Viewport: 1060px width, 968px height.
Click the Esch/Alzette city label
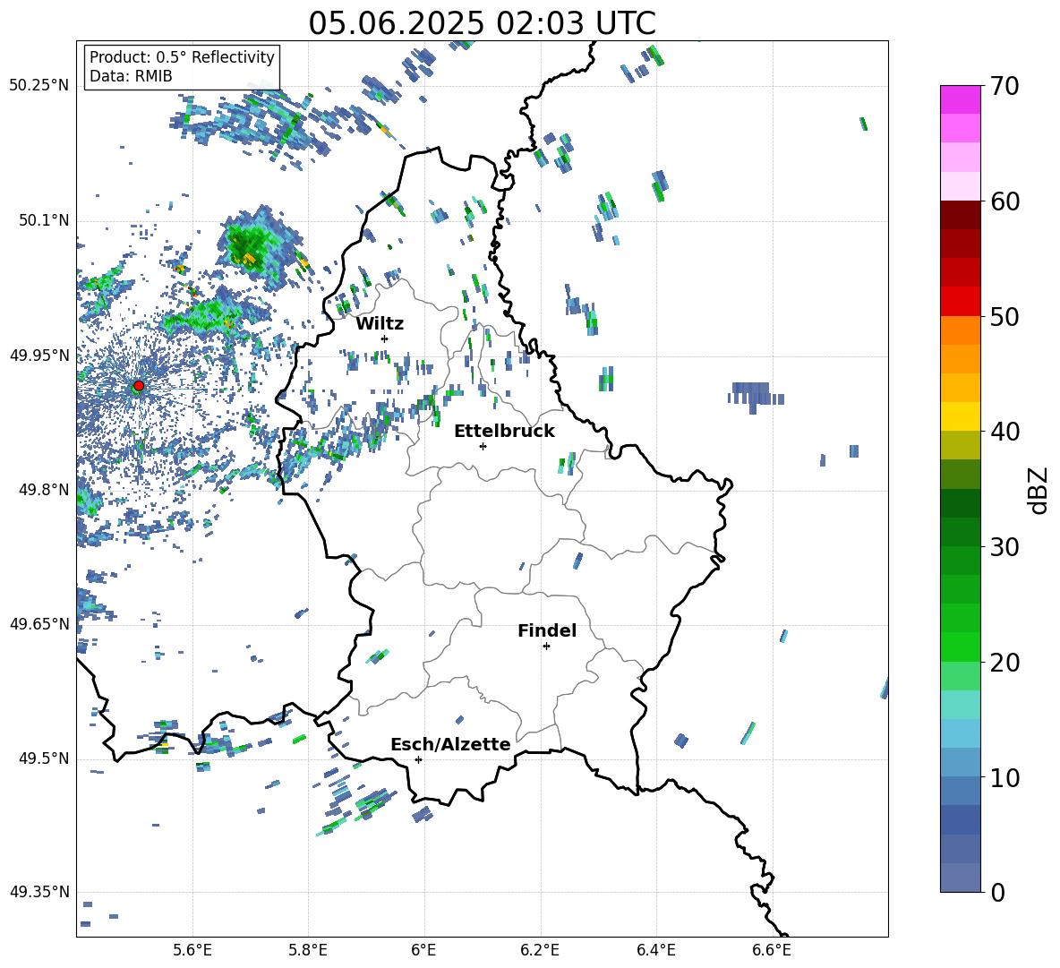click(x=450, y=744)
